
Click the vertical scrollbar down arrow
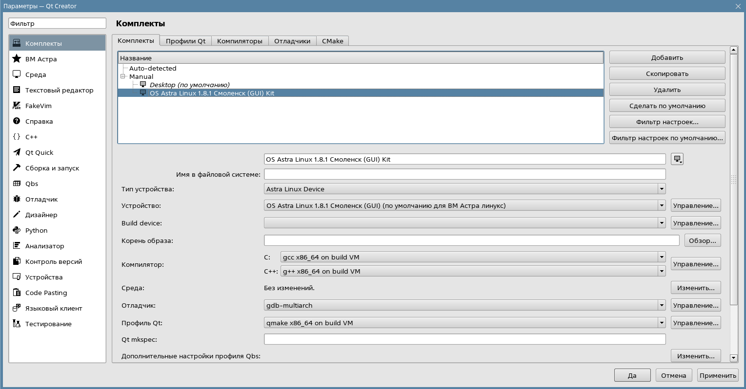click(x=733, y=358)
